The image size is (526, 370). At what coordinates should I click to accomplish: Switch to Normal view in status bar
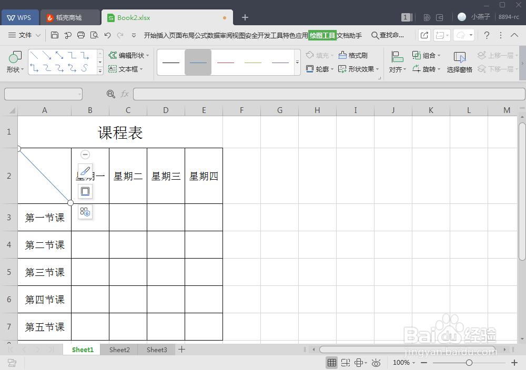[332, 363]
